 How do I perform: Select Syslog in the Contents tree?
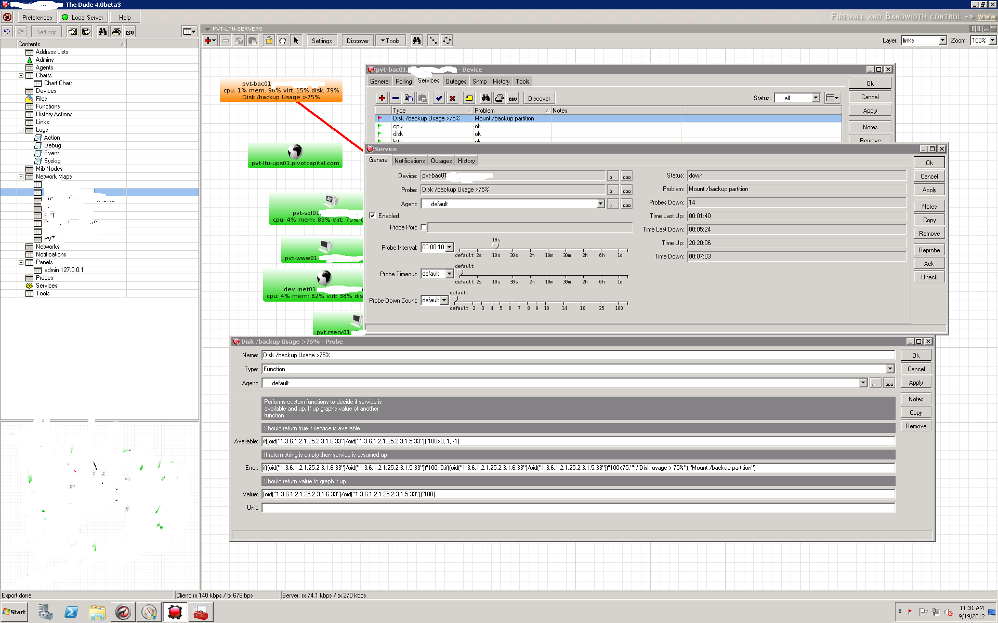point(52,161)
